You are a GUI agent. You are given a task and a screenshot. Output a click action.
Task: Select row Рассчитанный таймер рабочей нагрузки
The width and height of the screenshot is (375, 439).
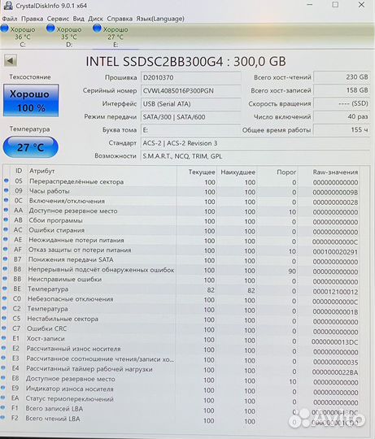tap(181, 370)
